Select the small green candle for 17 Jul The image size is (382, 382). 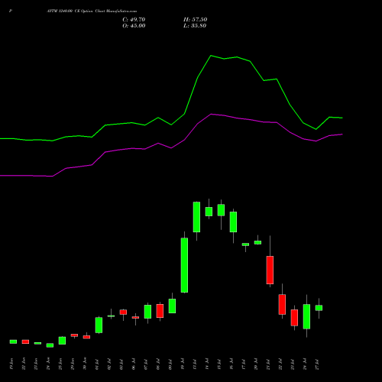pyautogui.click(x=245, y=244)
